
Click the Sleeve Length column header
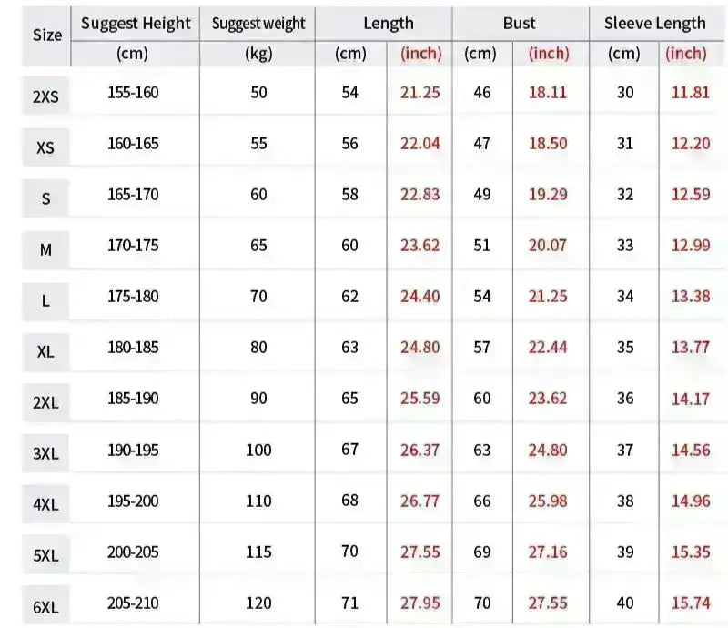(x=654, y=24)
